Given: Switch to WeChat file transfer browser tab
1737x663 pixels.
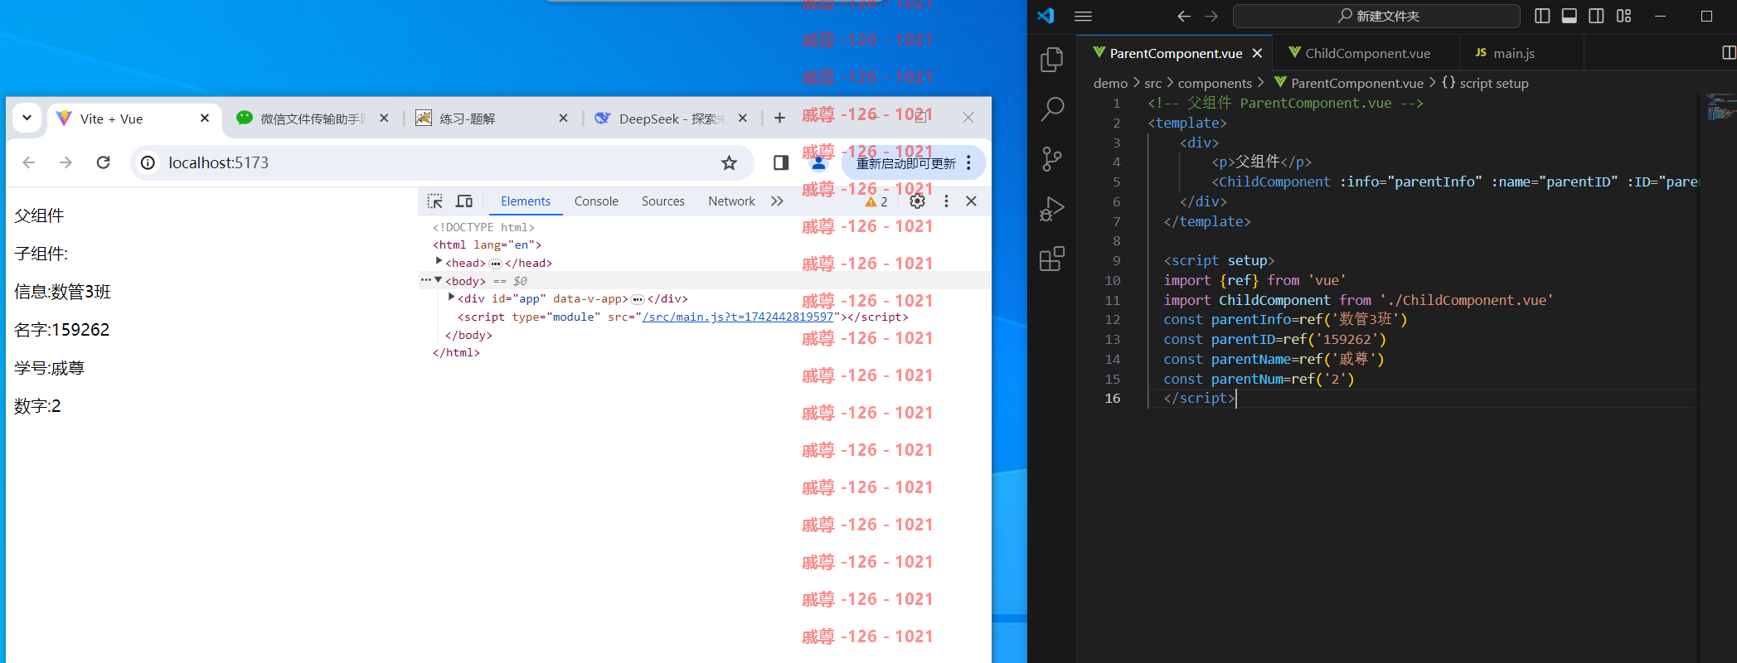Looking at the screenshot, I should pyautogui.click(x=312, y=119).
